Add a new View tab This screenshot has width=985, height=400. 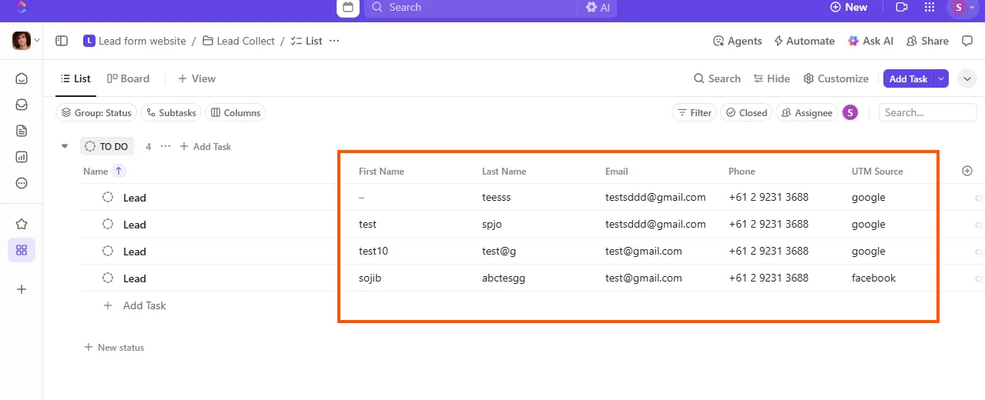coord(196,78)
